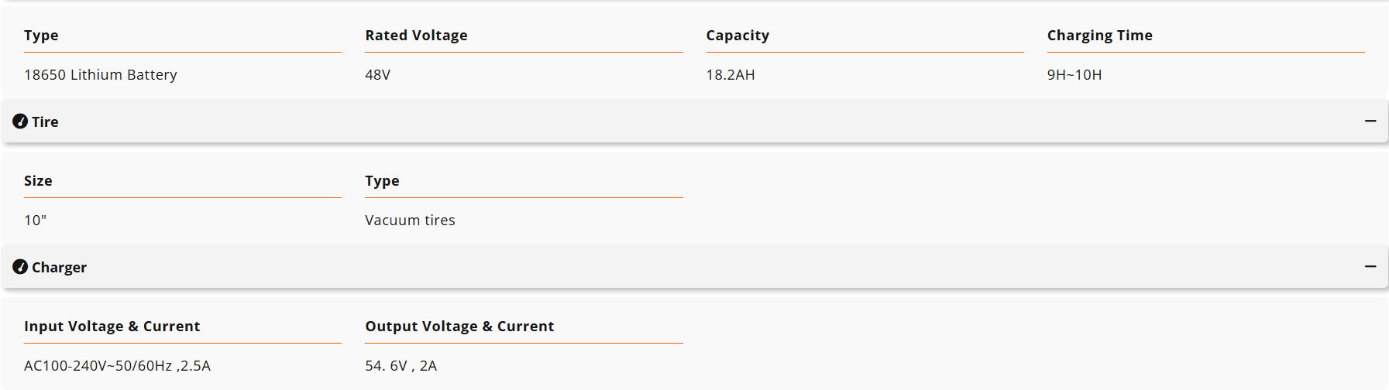Click the 54. 6V , 2A output value
1389x390 pixels.
(401, 366)
